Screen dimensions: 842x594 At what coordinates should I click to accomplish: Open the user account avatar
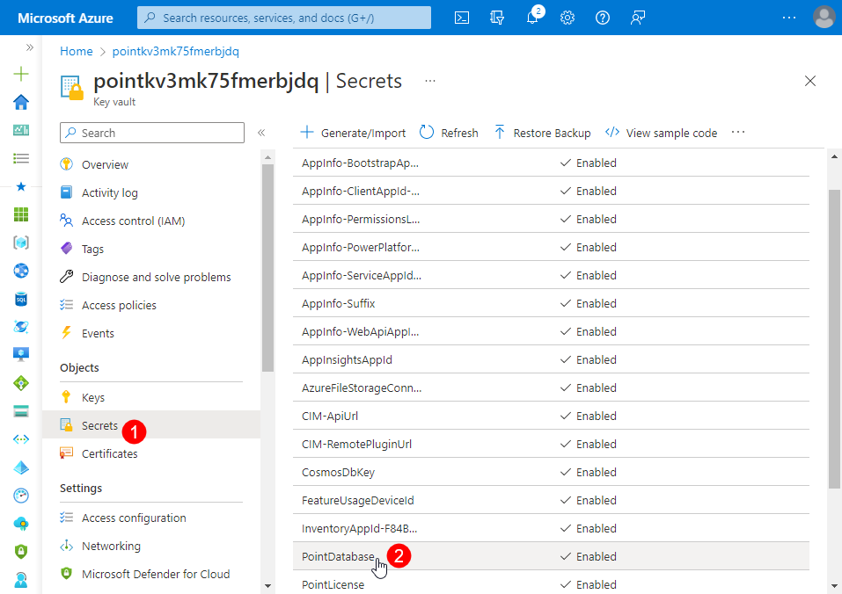(824, 18)
